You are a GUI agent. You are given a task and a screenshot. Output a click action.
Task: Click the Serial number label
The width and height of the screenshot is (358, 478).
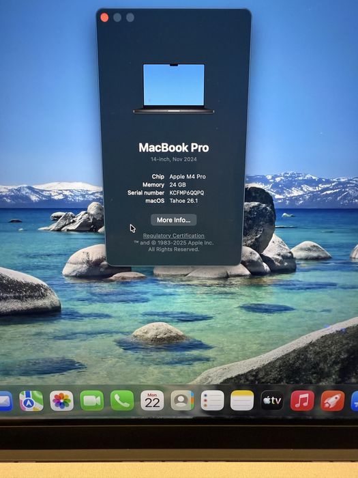(146, 193)
